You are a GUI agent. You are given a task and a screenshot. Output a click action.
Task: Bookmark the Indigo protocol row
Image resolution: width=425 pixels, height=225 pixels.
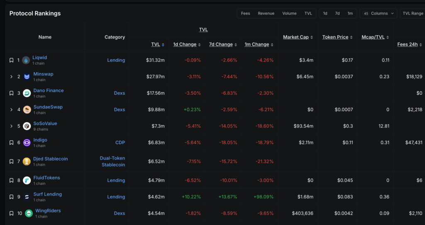click(x=11, y=143)
